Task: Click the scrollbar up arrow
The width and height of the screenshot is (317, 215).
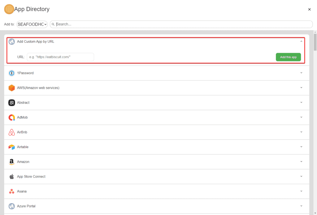Action: 315,32
